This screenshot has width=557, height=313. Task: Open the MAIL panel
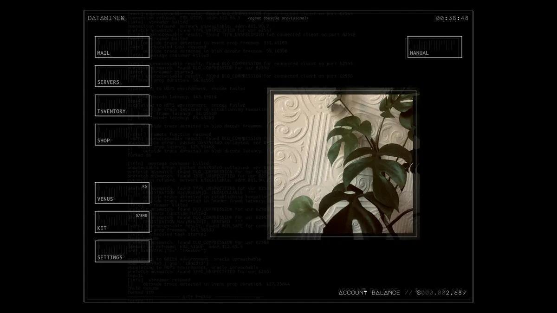pos(122,47)
